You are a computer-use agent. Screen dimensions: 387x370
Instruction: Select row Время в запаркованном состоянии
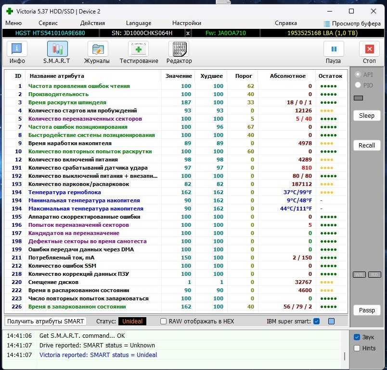click(176, 307)
